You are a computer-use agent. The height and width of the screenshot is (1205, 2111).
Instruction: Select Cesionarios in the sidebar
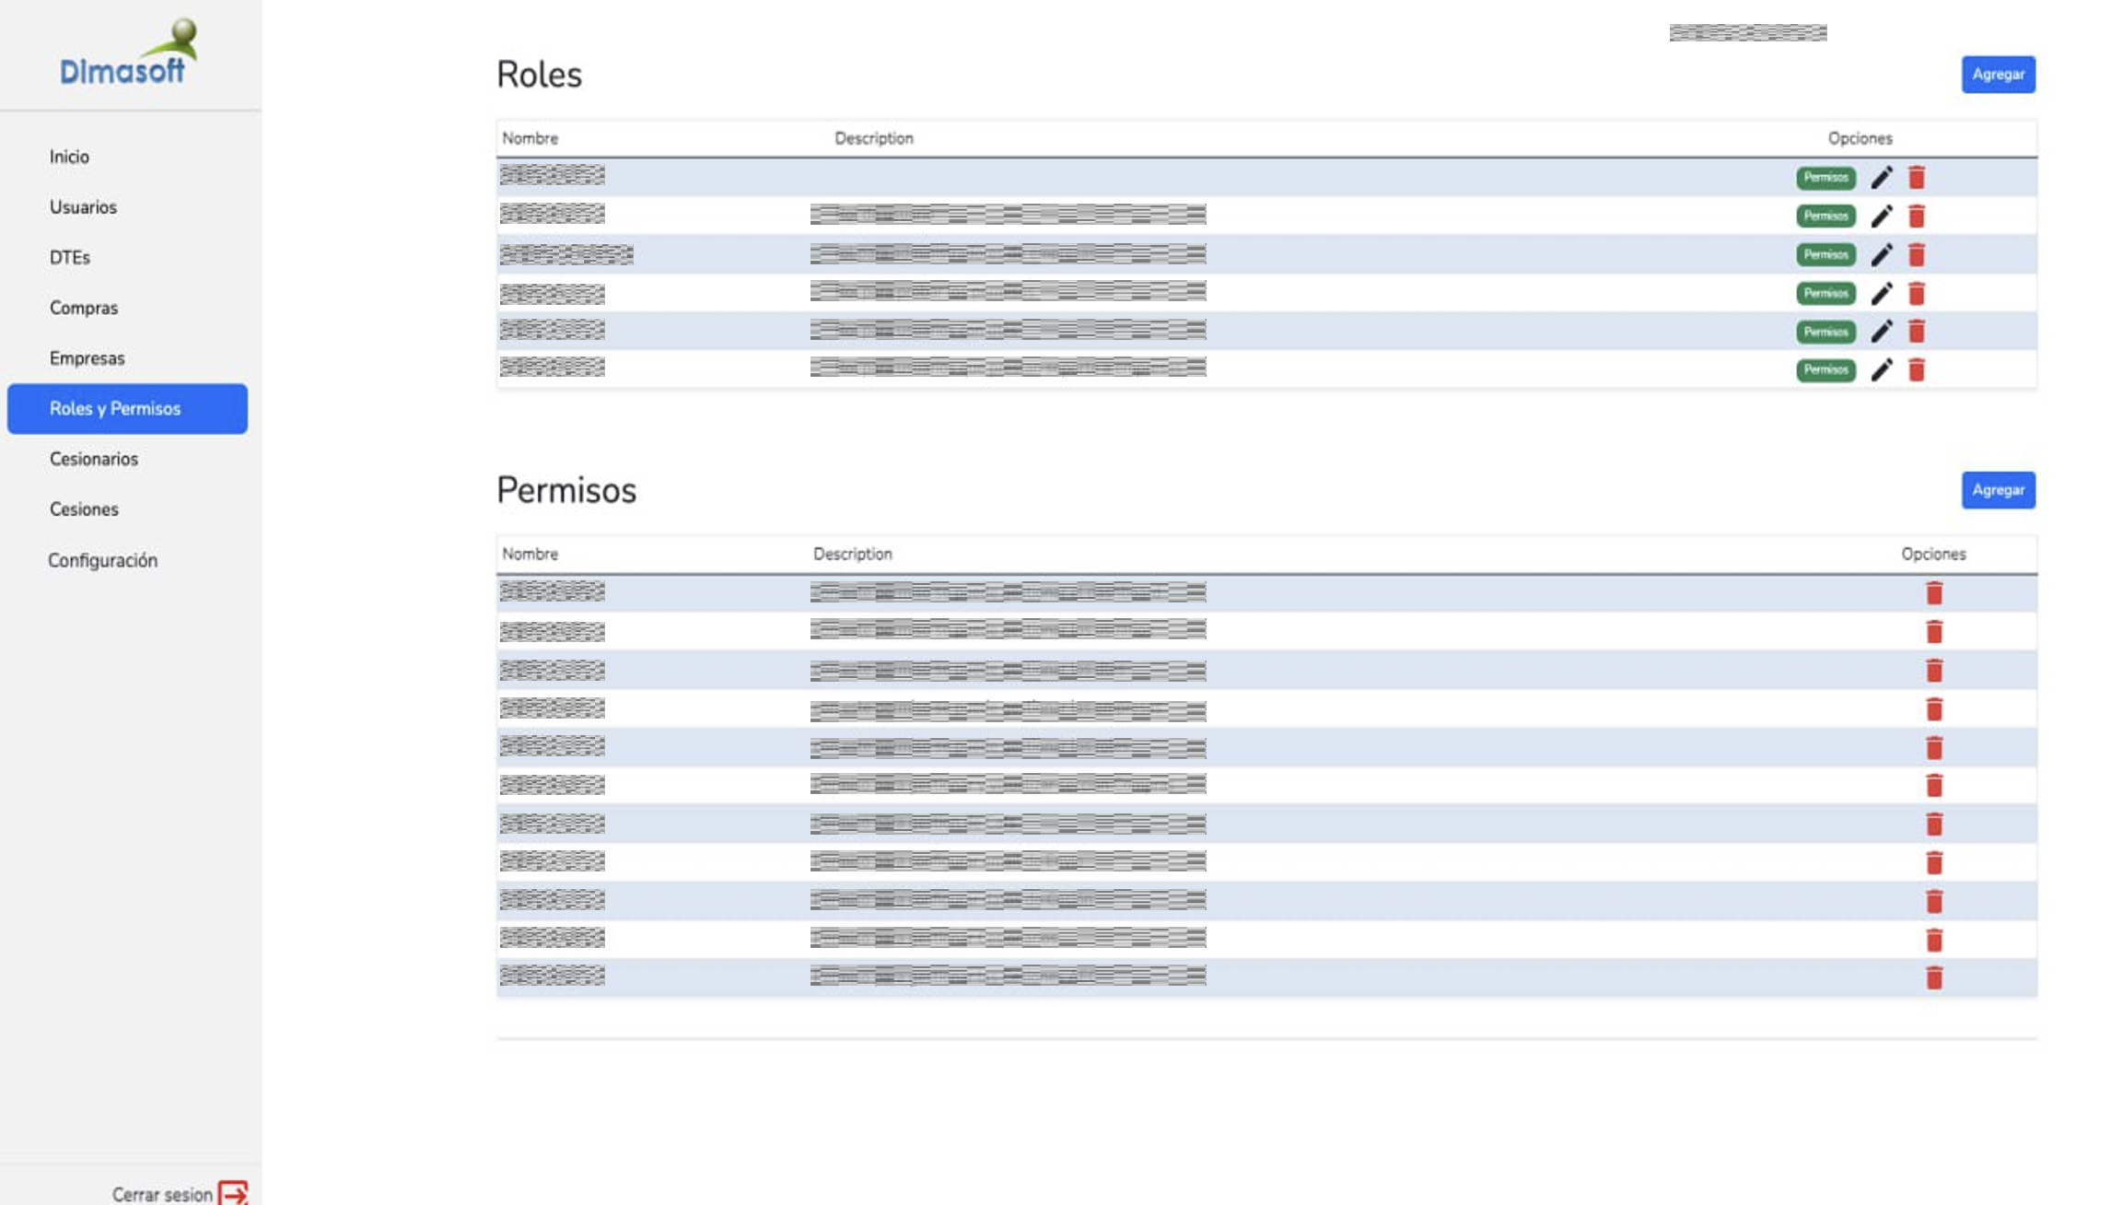(x=94, y=459)
